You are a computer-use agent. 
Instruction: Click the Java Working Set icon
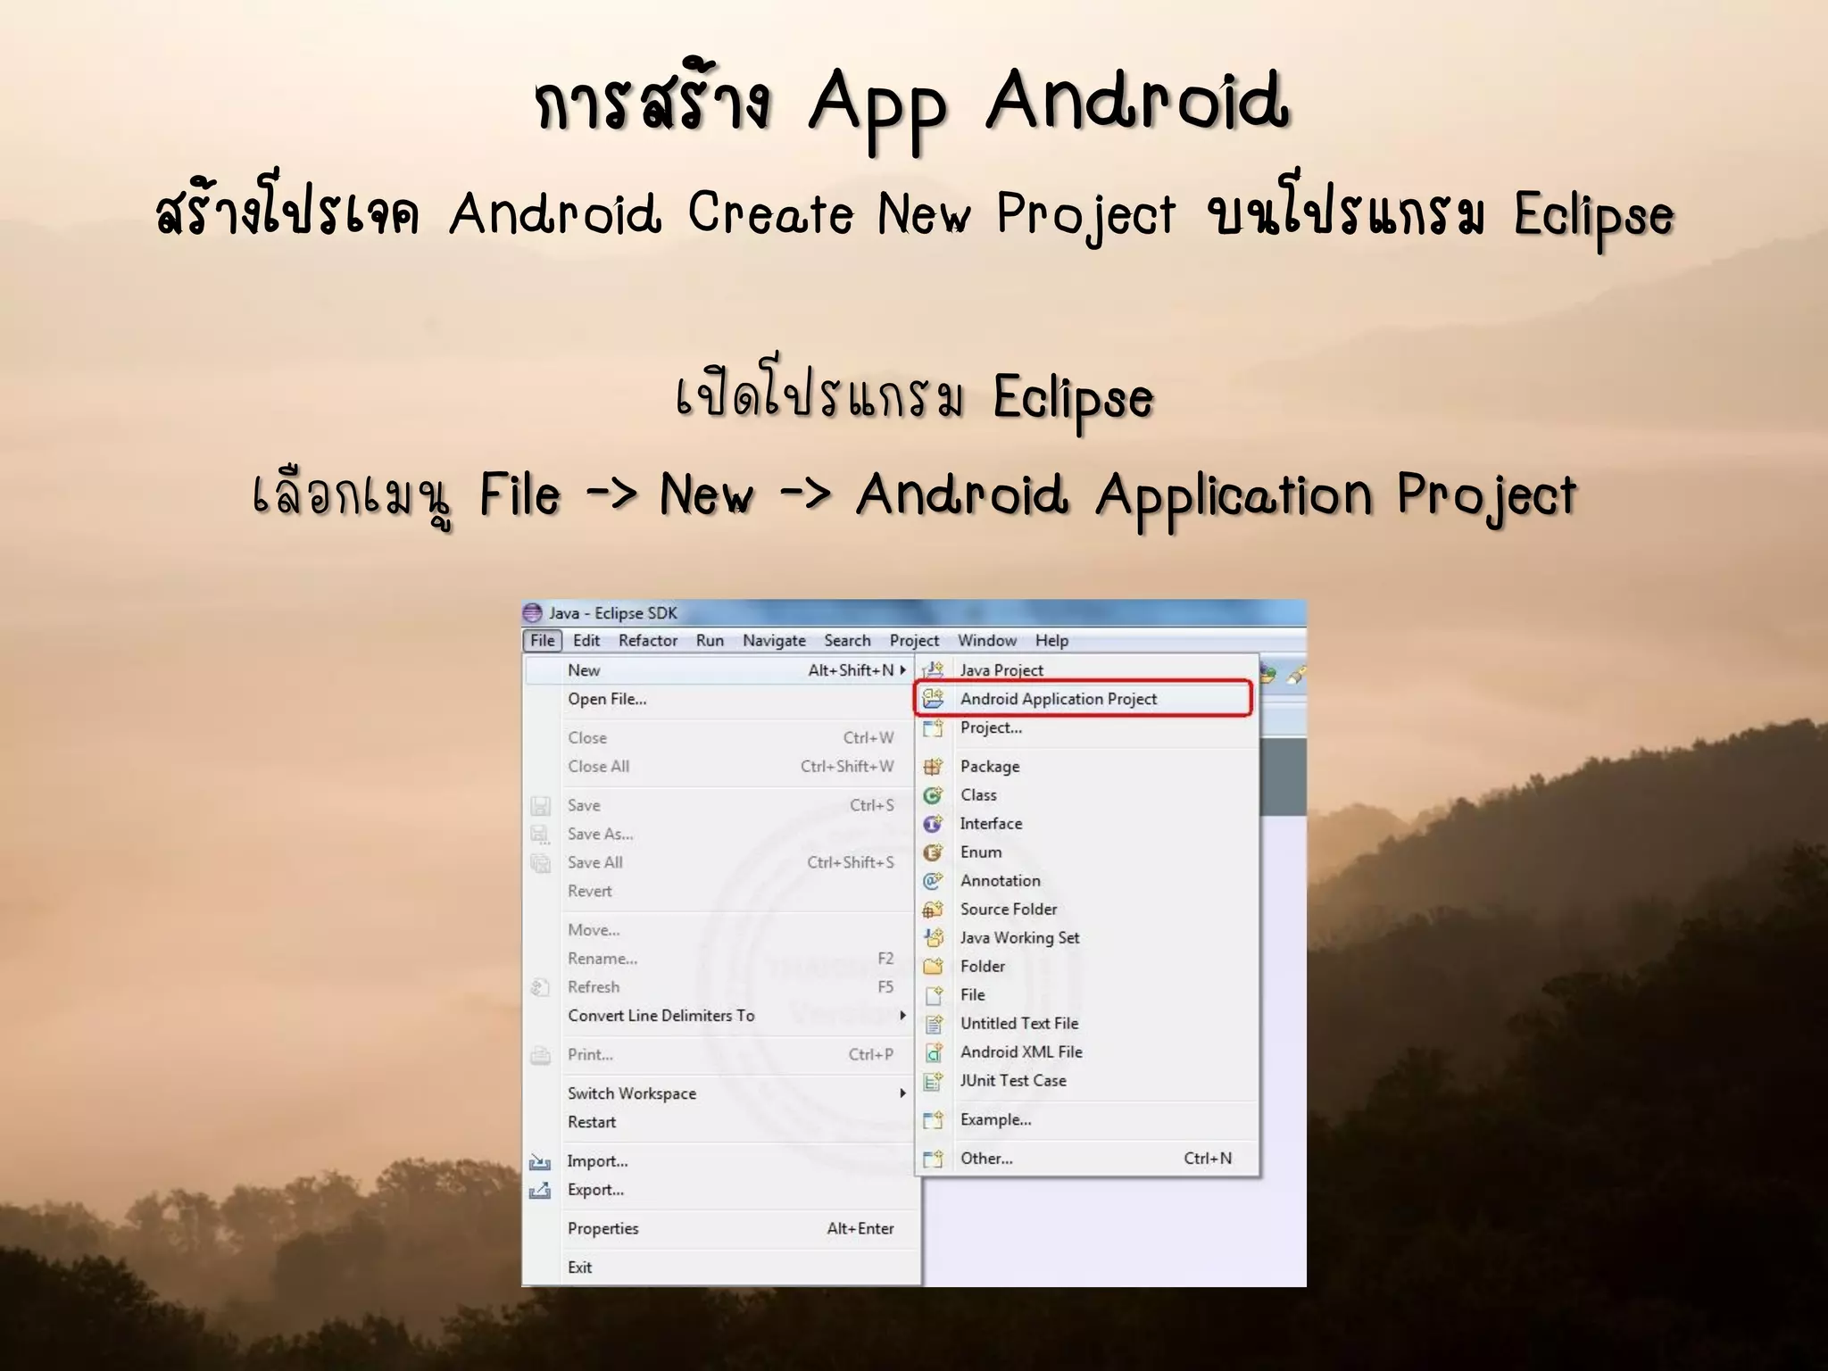933,937
